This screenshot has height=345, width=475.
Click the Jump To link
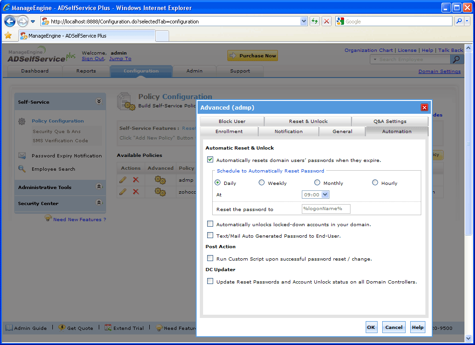[120, 59]
